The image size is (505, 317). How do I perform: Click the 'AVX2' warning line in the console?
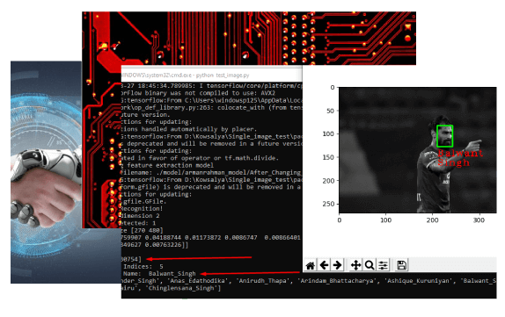pos(199,93)
